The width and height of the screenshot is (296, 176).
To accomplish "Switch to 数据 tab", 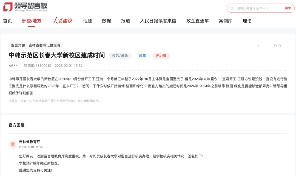I will point(106,21).
